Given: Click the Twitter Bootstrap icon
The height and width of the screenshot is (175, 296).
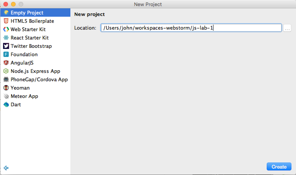Looking at the screenshot, I should tap(6, 46).
